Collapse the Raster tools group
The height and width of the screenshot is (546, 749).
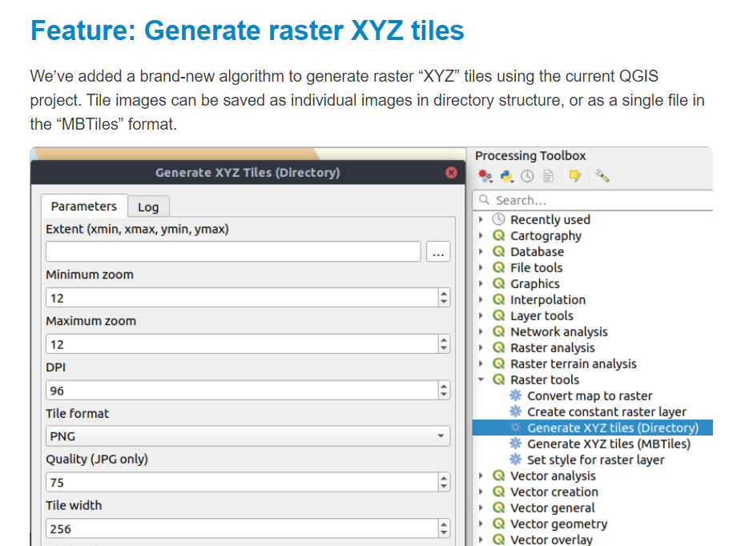tap(481, 380)
